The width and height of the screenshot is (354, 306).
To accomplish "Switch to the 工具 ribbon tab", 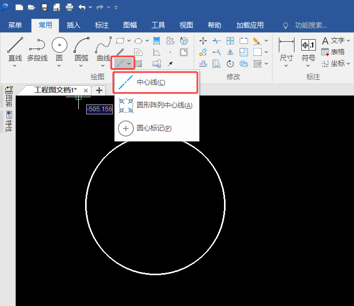I will pos(158,25).
